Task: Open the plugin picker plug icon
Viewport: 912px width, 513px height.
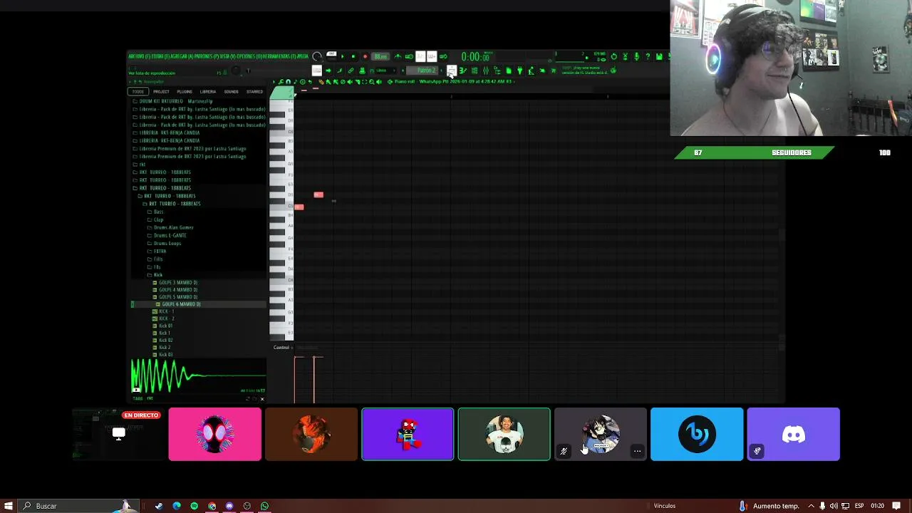Action: point(519,70)
